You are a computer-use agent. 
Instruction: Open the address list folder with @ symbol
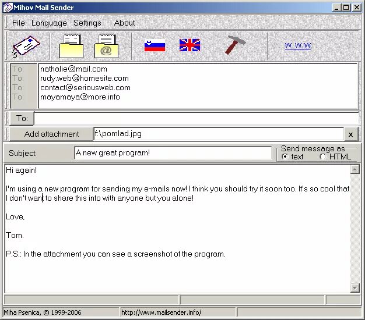tap(106, 46)
